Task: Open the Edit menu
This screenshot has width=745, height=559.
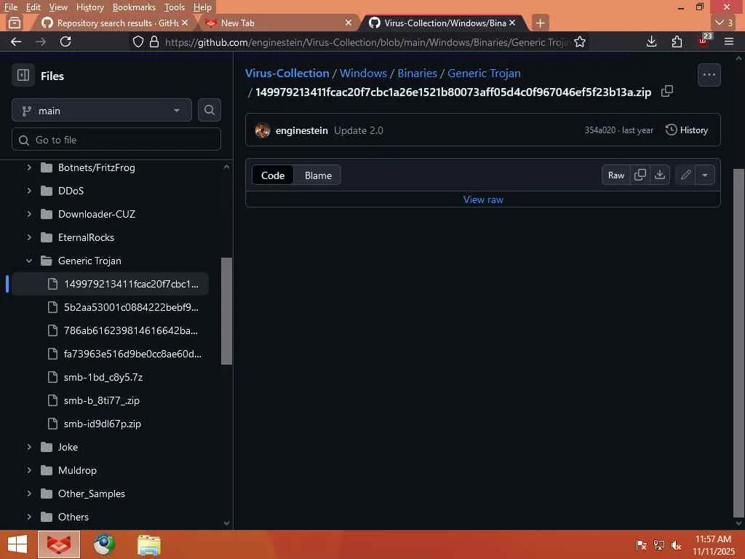Action: coord(33,7)
